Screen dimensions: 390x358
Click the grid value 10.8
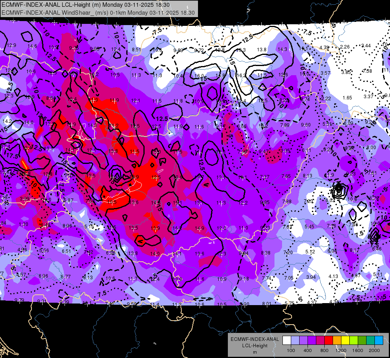(x=352, y=199)
